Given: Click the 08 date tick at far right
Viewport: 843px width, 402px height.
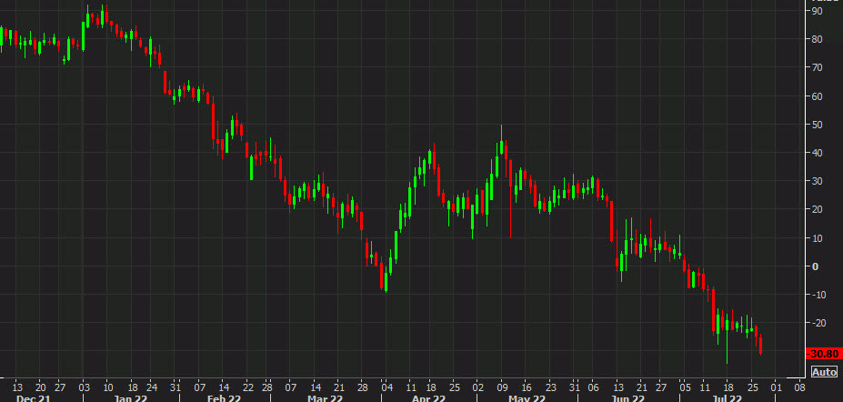Looking at the screenshot, I should (799, 385).
